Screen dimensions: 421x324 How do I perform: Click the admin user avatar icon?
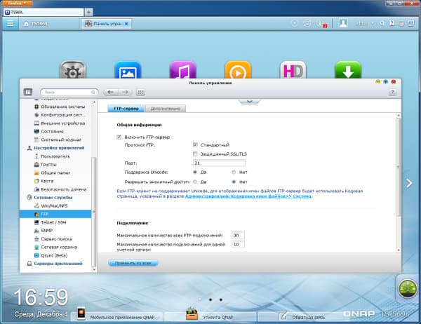(343, 23)
